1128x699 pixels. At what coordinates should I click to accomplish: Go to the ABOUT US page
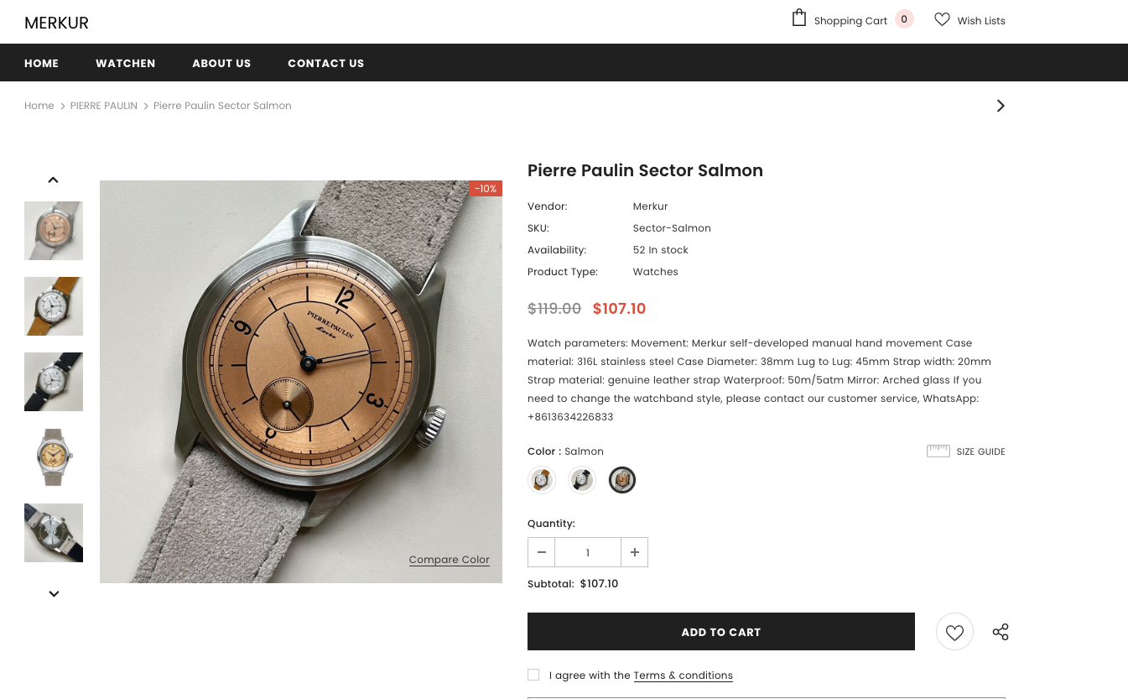pos(221,63)
